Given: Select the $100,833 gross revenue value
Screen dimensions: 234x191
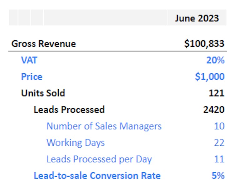Looking at the screenshot, I should tap(204, 44).
